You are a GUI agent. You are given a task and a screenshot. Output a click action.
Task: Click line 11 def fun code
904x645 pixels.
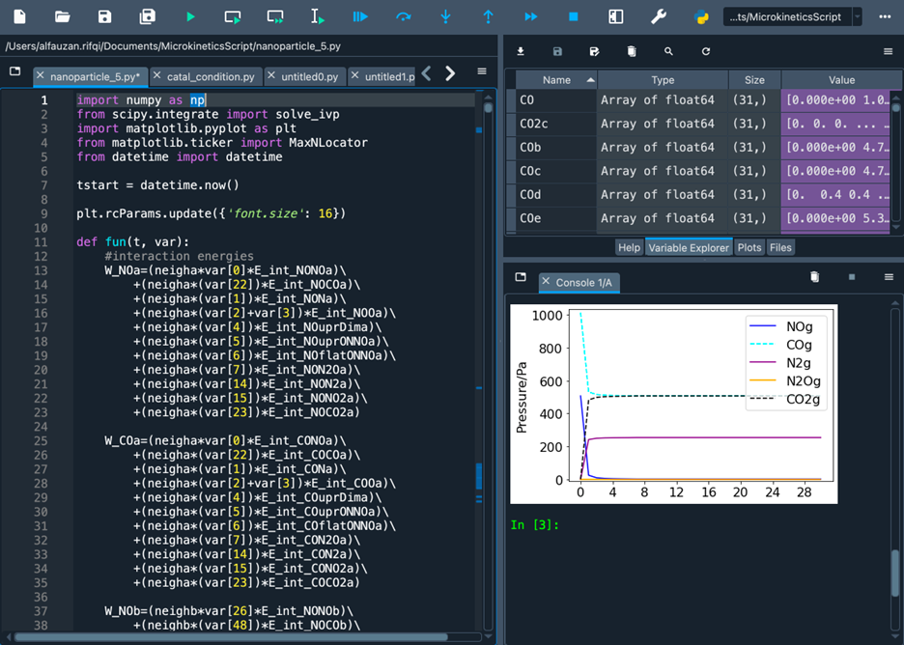coord(132,241)
